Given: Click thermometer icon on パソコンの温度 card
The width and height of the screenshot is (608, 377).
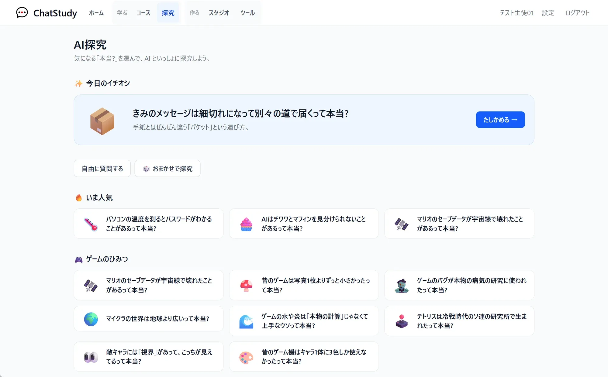Looking at the screenshot, I should (91, 224).
